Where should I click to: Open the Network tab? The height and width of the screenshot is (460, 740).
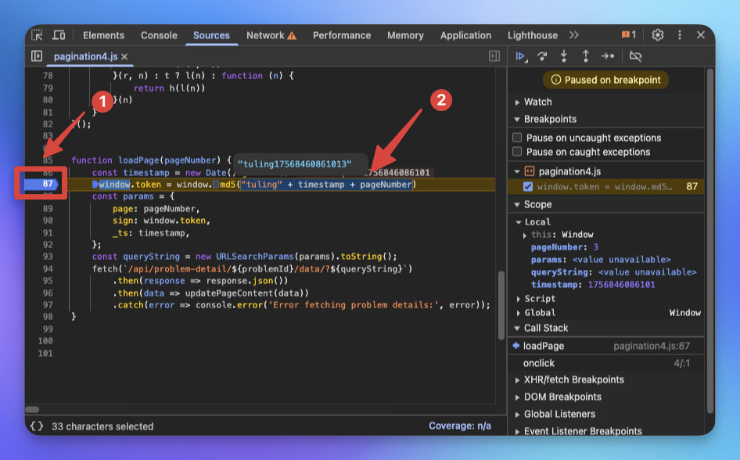point(265,35)
